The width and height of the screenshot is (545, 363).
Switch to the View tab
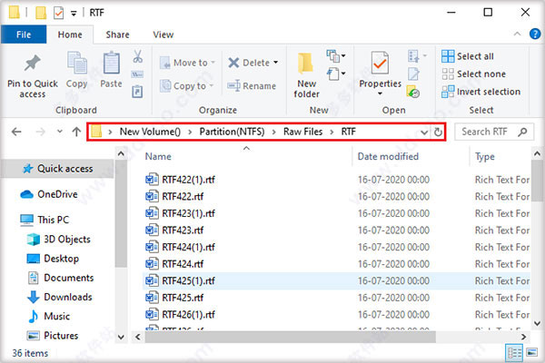point(163,34)
